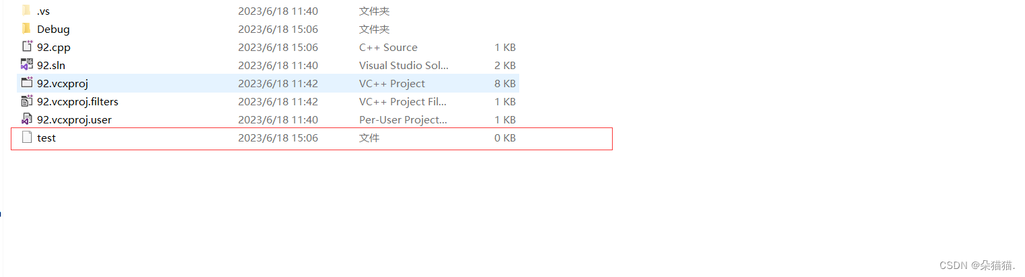Click the 92.vcxproj project file icon
Image resolution: width=1025 pixels, height=277 pixels.
tap(27, 83)
